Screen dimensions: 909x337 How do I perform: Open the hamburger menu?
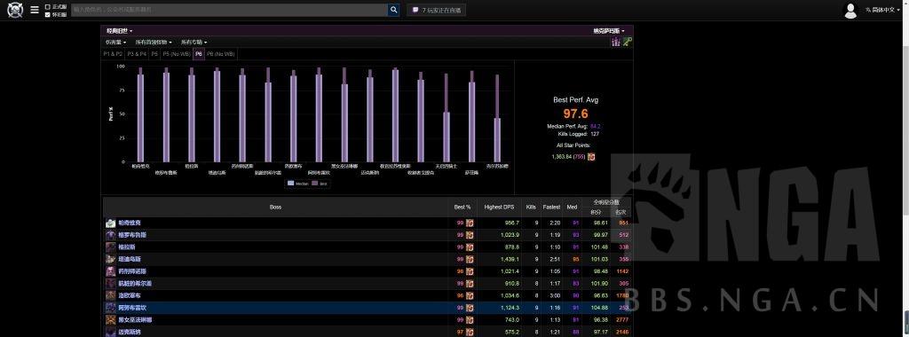click(x=35, y=10)
